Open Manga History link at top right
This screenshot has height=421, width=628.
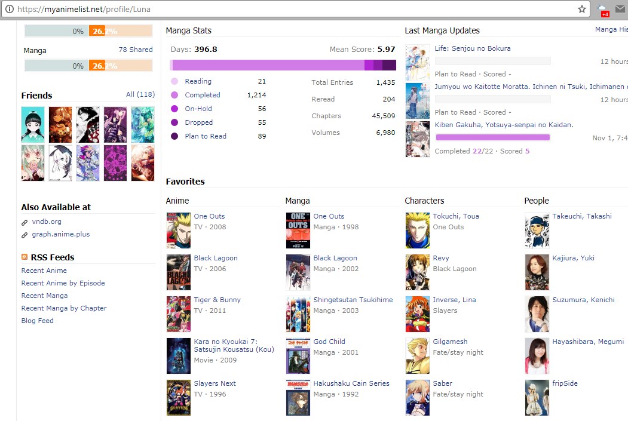coord(612,29)
